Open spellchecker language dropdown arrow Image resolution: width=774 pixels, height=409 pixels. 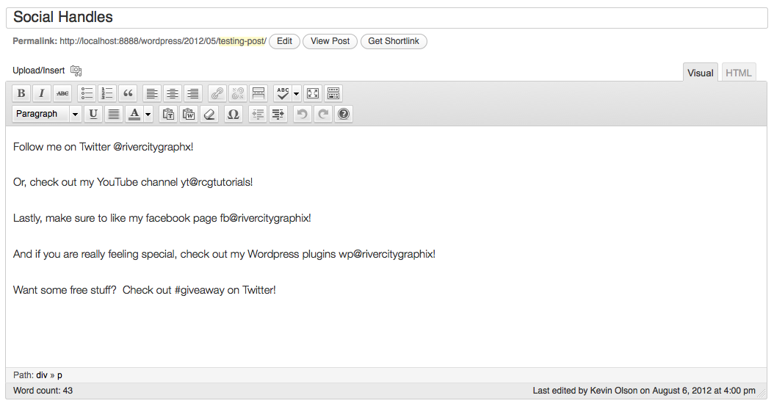(x=296, y=94)
